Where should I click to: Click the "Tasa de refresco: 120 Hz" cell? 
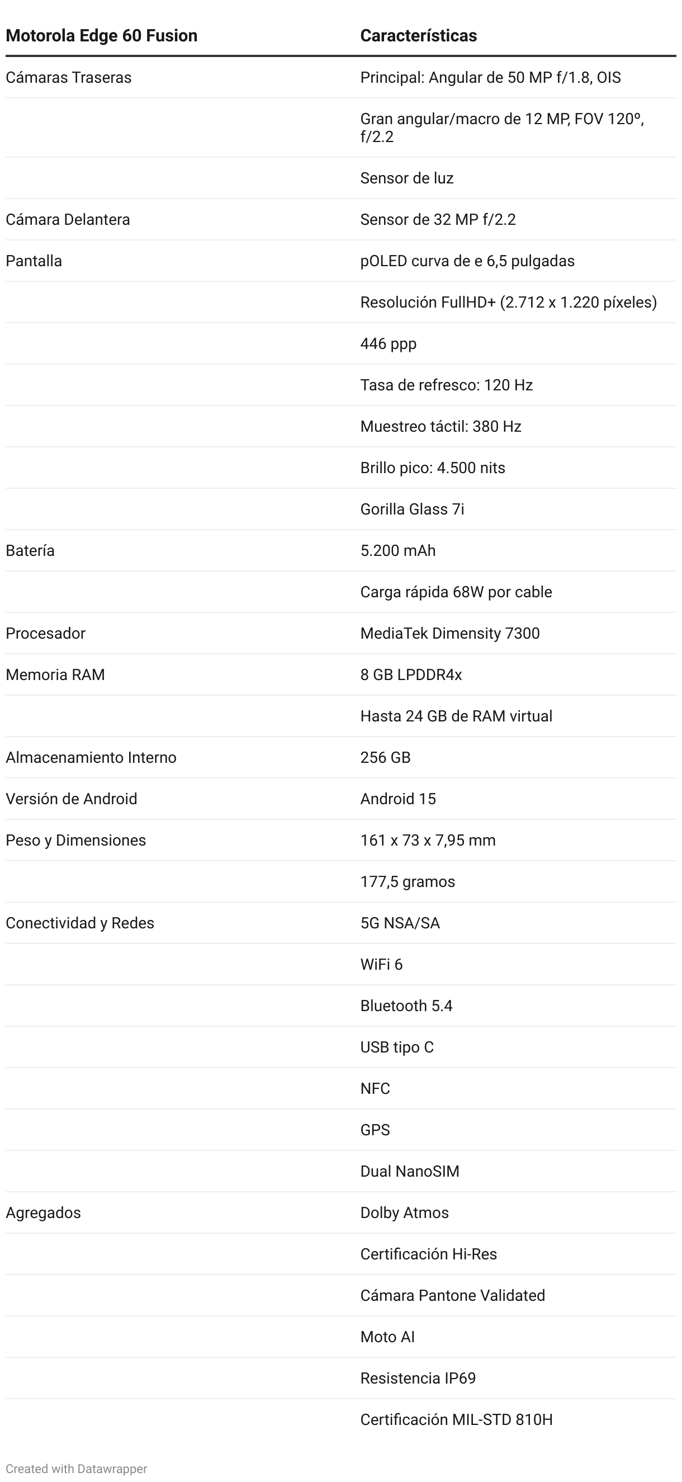[446, 385]
